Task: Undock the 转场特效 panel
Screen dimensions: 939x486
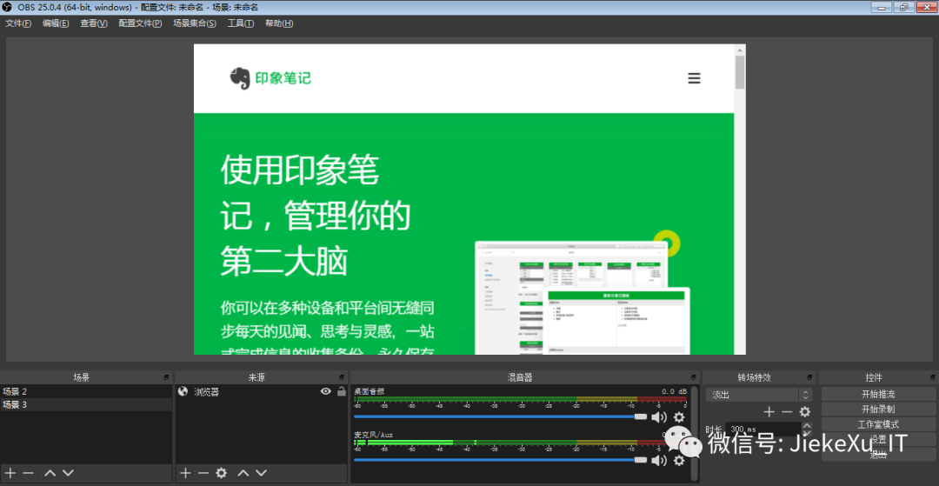Action: tap(809, 377)
